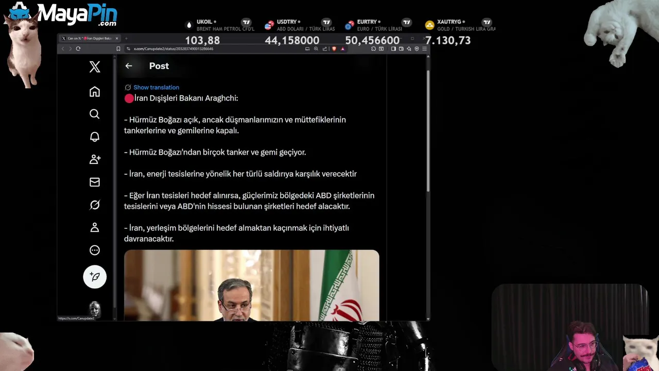Click EURTRY ticker value 50,456600
Screen dimensions: 659x371
point(372,40)
